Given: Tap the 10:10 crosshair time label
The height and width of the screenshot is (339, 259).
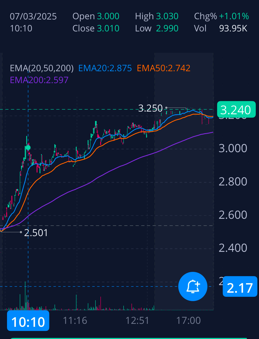Looking at the screenshot, I should pyautogui.click(x=28, y=321).
